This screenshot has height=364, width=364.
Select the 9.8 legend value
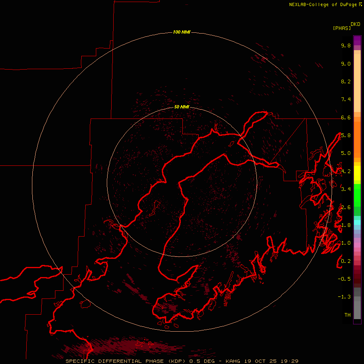[x=346, y=45]
